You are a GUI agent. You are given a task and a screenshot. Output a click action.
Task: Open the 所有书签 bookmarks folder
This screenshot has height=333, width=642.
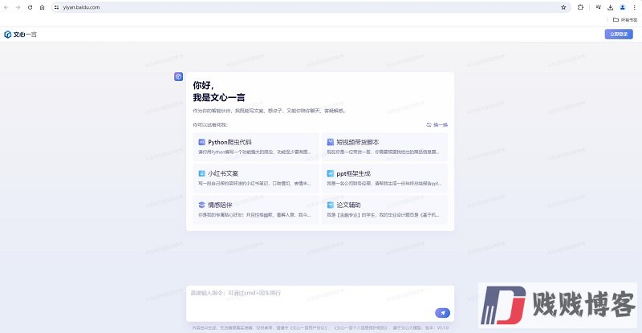625,20
